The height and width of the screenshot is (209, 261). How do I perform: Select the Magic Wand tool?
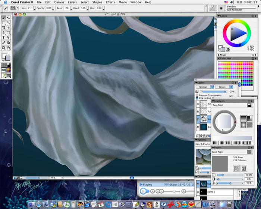click(8, 23)
